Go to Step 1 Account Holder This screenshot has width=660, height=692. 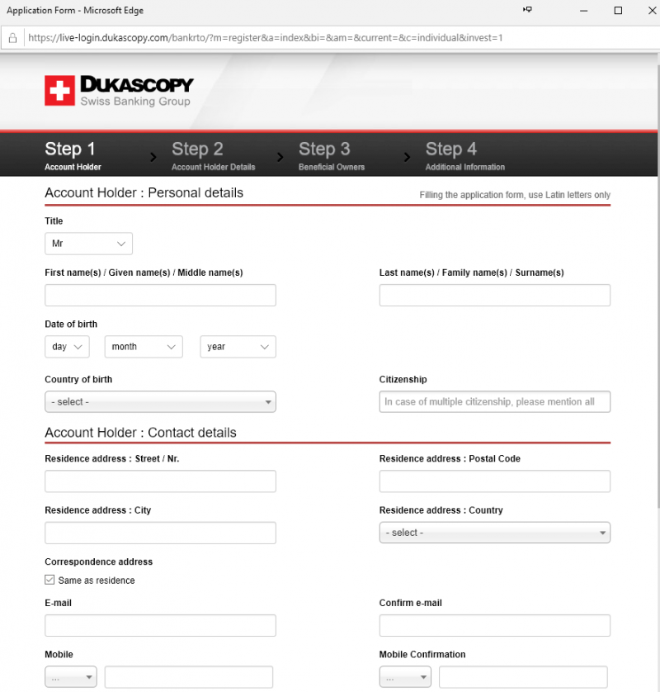[x=73, y=155]
